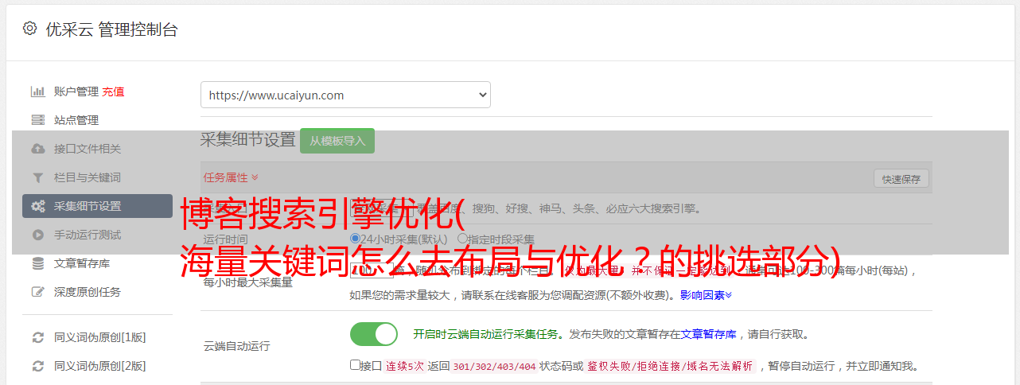Collapse the 任务属性 section

coord(231,177)
